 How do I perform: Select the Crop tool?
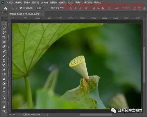click(4, 37)
